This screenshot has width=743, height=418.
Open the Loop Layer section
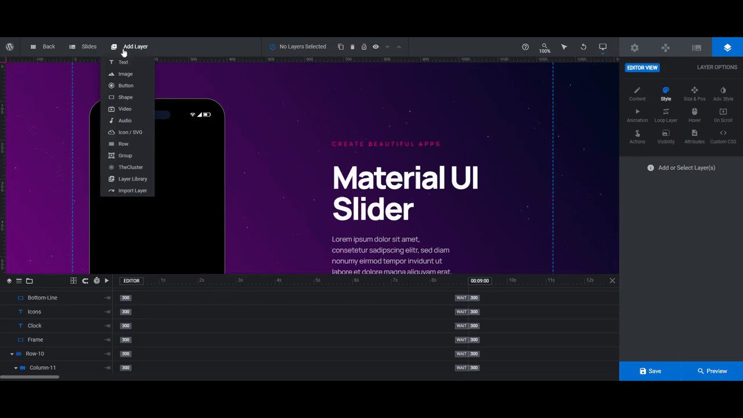666,116
